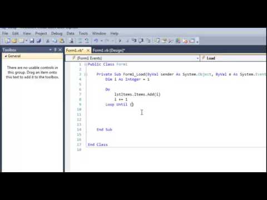Click the Redo arrow icon

tap(107, 41)
